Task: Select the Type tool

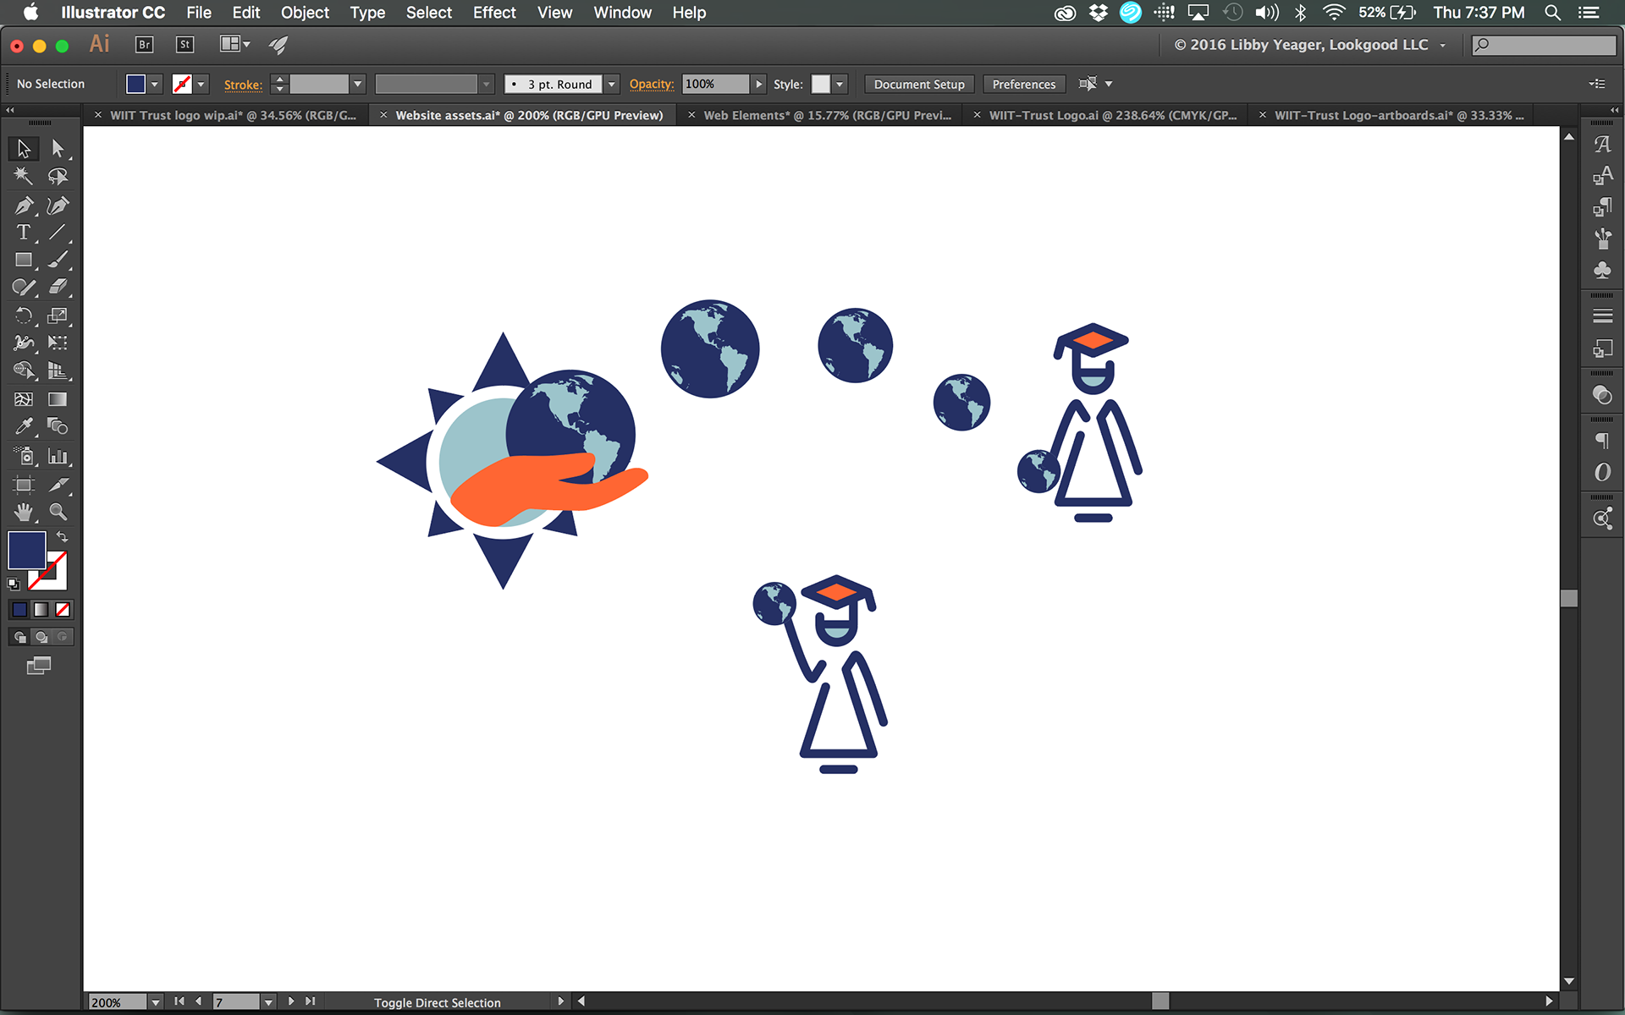Action: click(x=23, y=233)
